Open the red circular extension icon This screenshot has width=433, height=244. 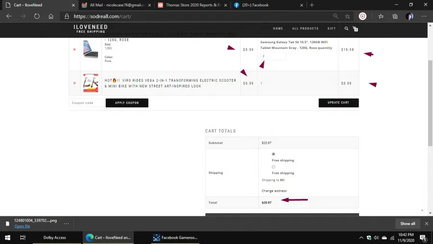[x=363, y=16]
